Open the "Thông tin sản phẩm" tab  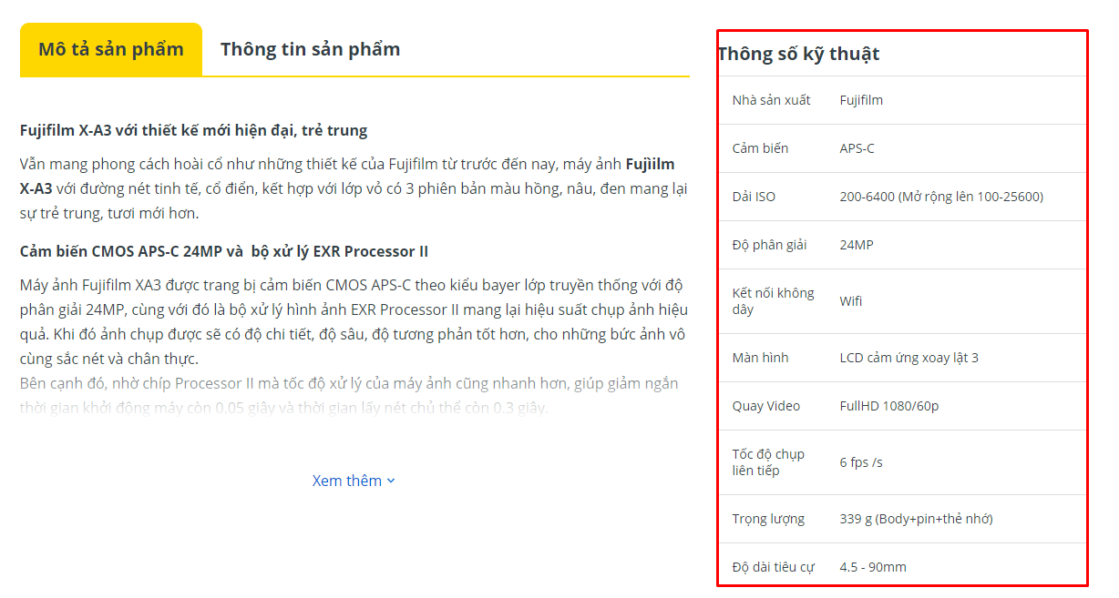click(x=310, y=49)
